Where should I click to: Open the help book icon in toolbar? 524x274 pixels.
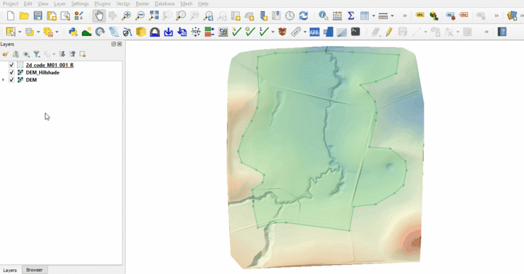[502, 31]
